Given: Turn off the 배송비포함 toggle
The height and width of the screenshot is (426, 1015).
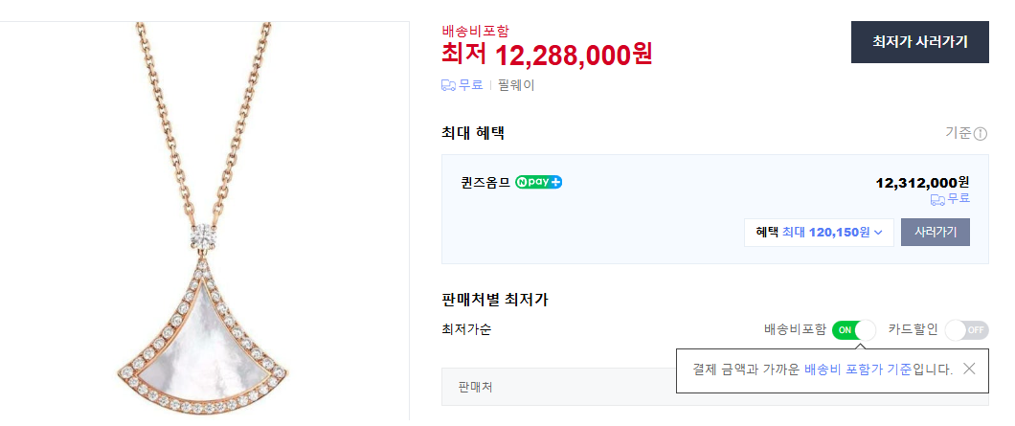Looking at the screenshot, I should (x=854, y=330).
